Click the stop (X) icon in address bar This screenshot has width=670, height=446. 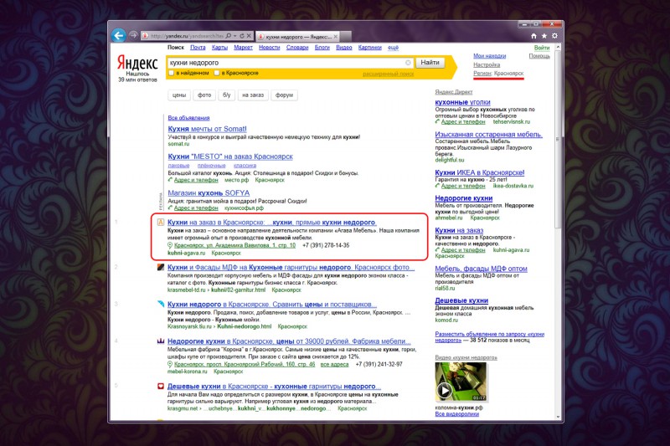tap(249, 36)
